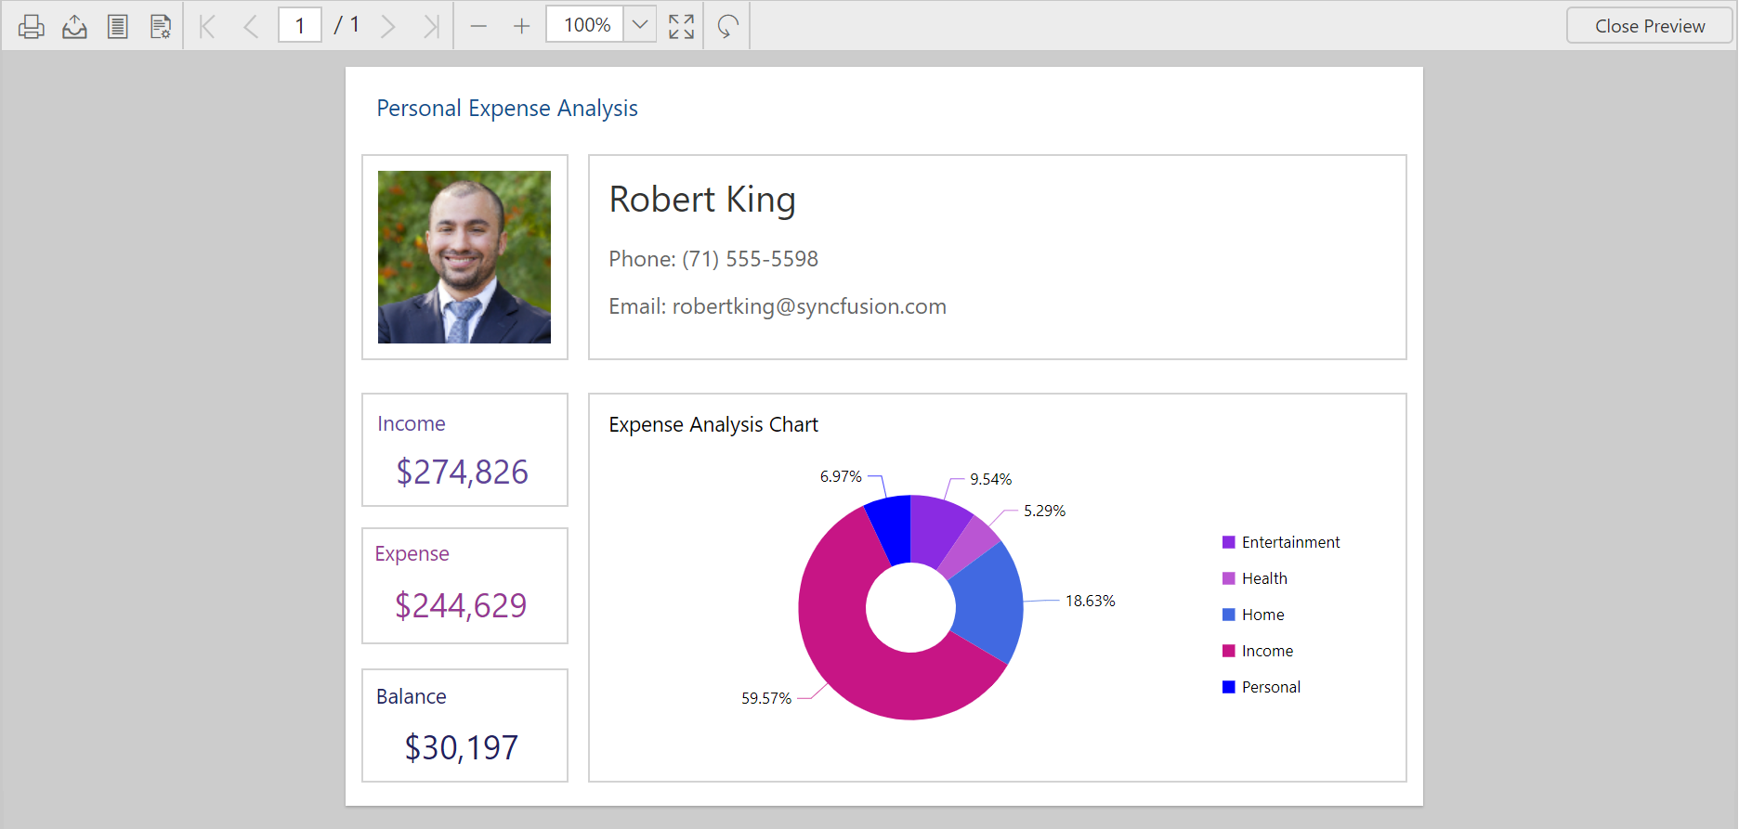
Task: Expand the 100% zoom dropdown arrow
Action: (x=640, y=25)
